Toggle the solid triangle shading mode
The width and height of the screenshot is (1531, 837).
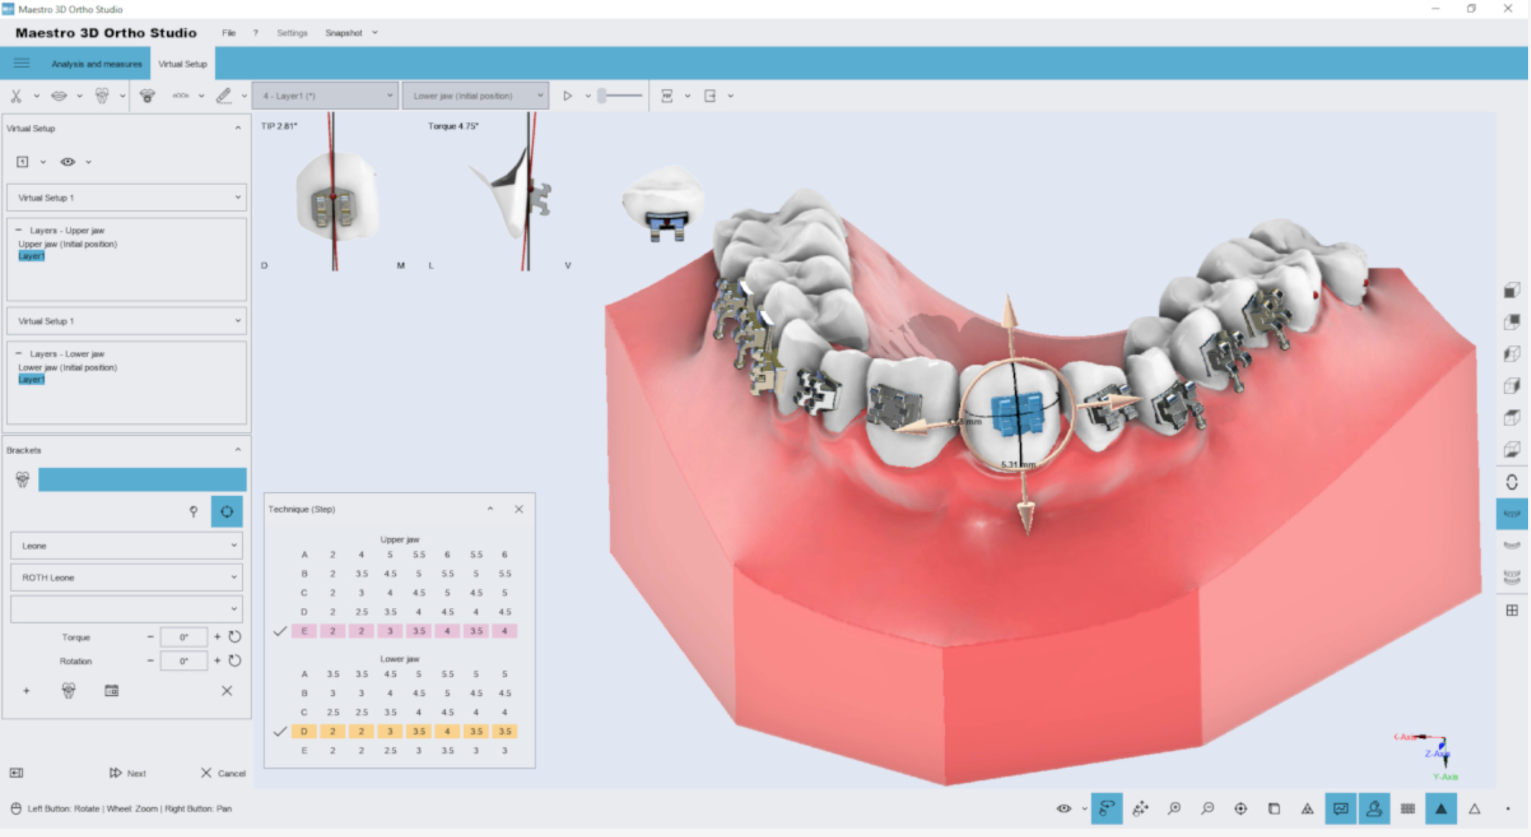click(x=1441, y=809)
